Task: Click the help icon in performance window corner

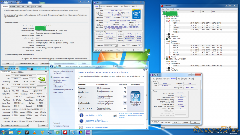Action: coord(144,70)
